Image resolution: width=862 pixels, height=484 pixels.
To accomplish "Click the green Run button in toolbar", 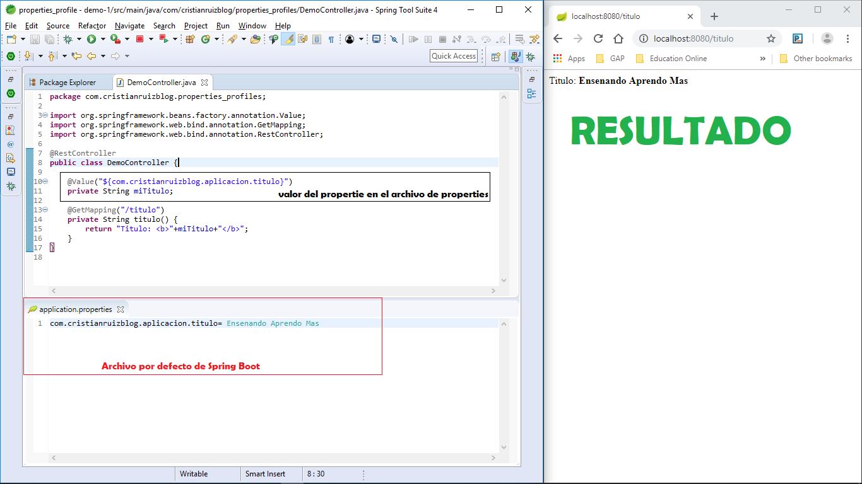I will 92,39.
